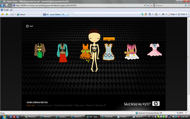This screenshot has height=119, width=190.
Task: Open Gwen's style for you link
Action: click(45, 105)
